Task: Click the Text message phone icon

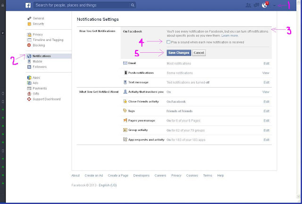Action: click(125, 82)
